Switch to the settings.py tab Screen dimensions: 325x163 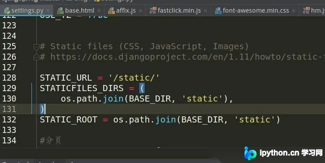tap(27, 10)
